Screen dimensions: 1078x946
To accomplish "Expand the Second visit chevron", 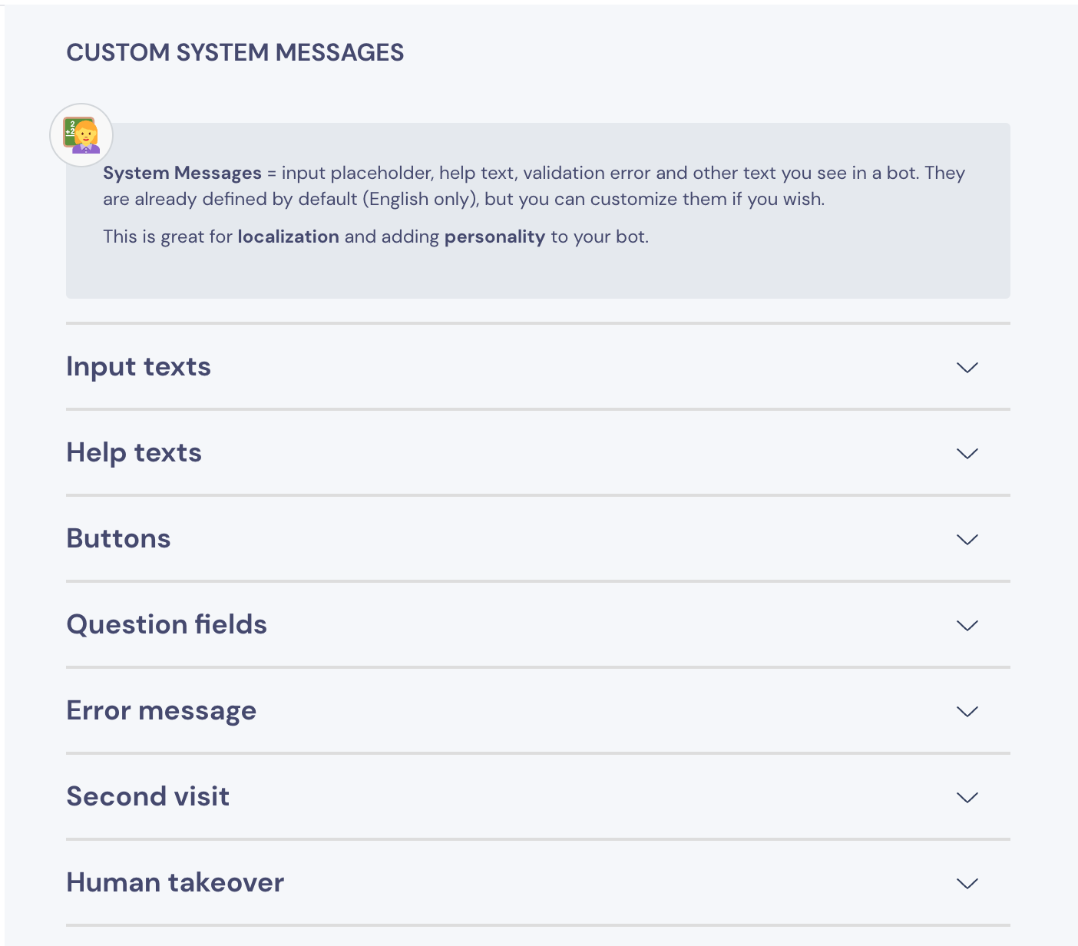I will click(967, 798).
